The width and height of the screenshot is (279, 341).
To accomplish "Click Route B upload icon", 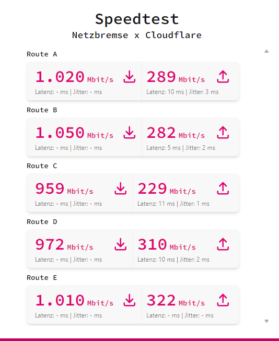I will point(223,133).
